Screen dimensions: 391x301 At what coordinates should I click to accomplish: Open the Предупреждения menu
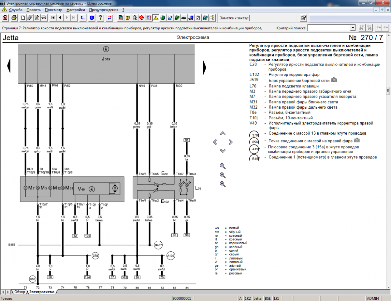104,10
